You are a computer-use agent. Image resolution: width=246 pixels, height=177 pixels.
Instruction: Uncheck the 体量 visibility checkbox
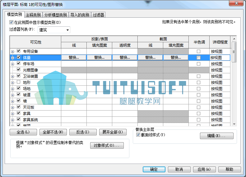point(19,57)
